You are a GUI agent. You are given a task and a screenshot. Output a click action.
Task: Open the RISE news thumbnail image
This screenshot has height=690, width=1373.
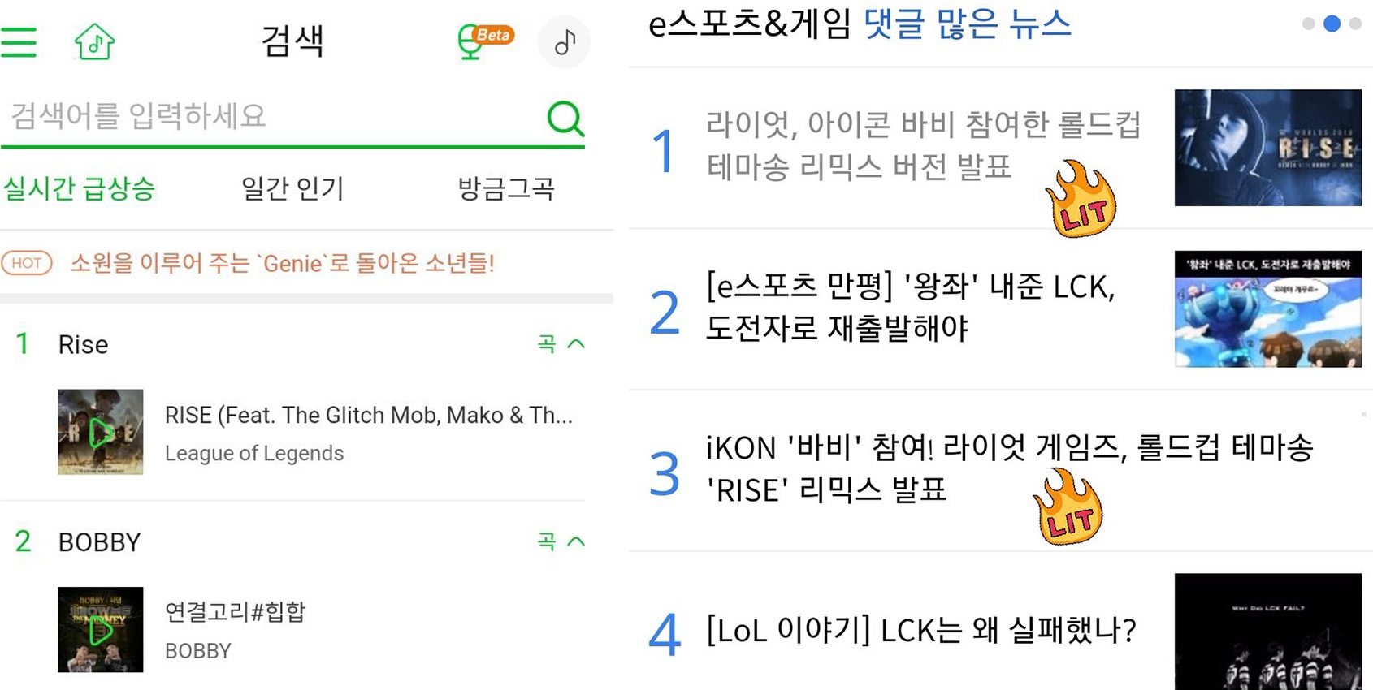tap(1267, 148)
